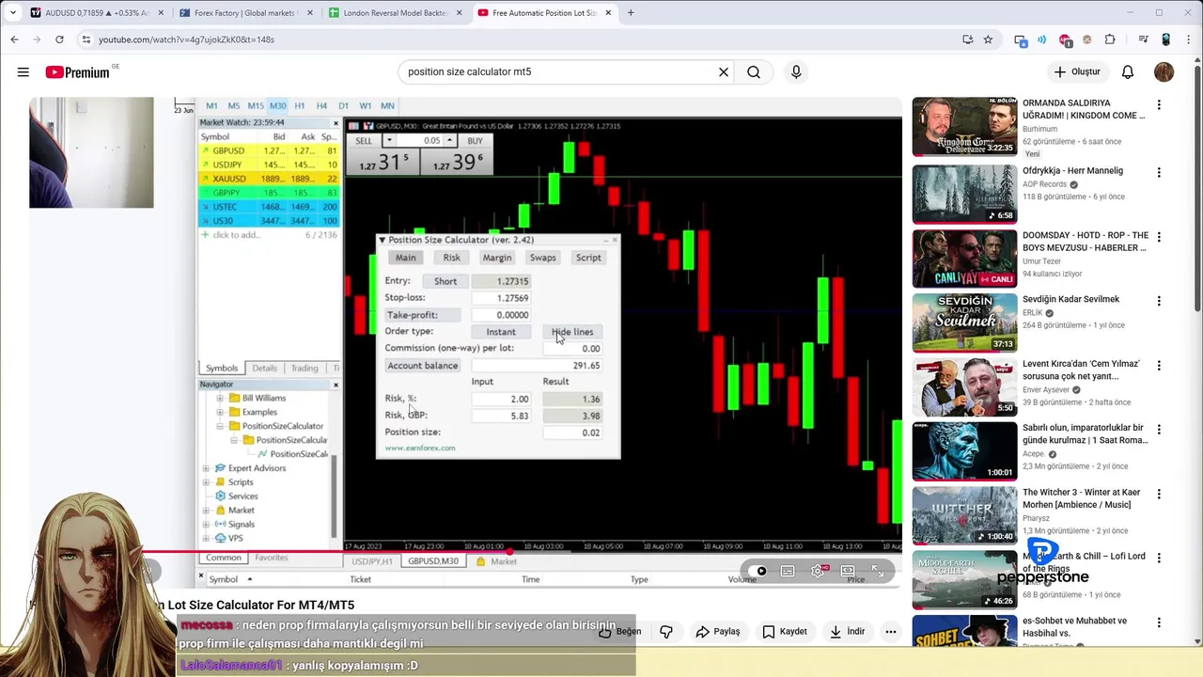1203x677 pixels.
Task: Start voice search with microphone icon
Action: pyautogui.click(x=796, y=71)
